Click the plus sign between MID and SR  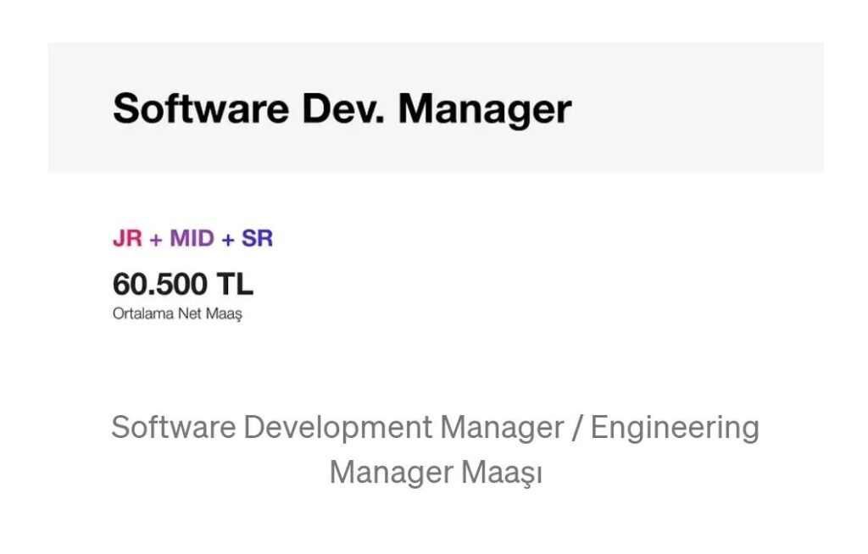[x=227, y=240]
